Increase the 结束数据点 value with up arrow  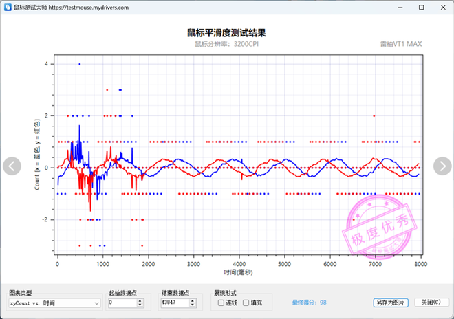(x=193, y=300)
